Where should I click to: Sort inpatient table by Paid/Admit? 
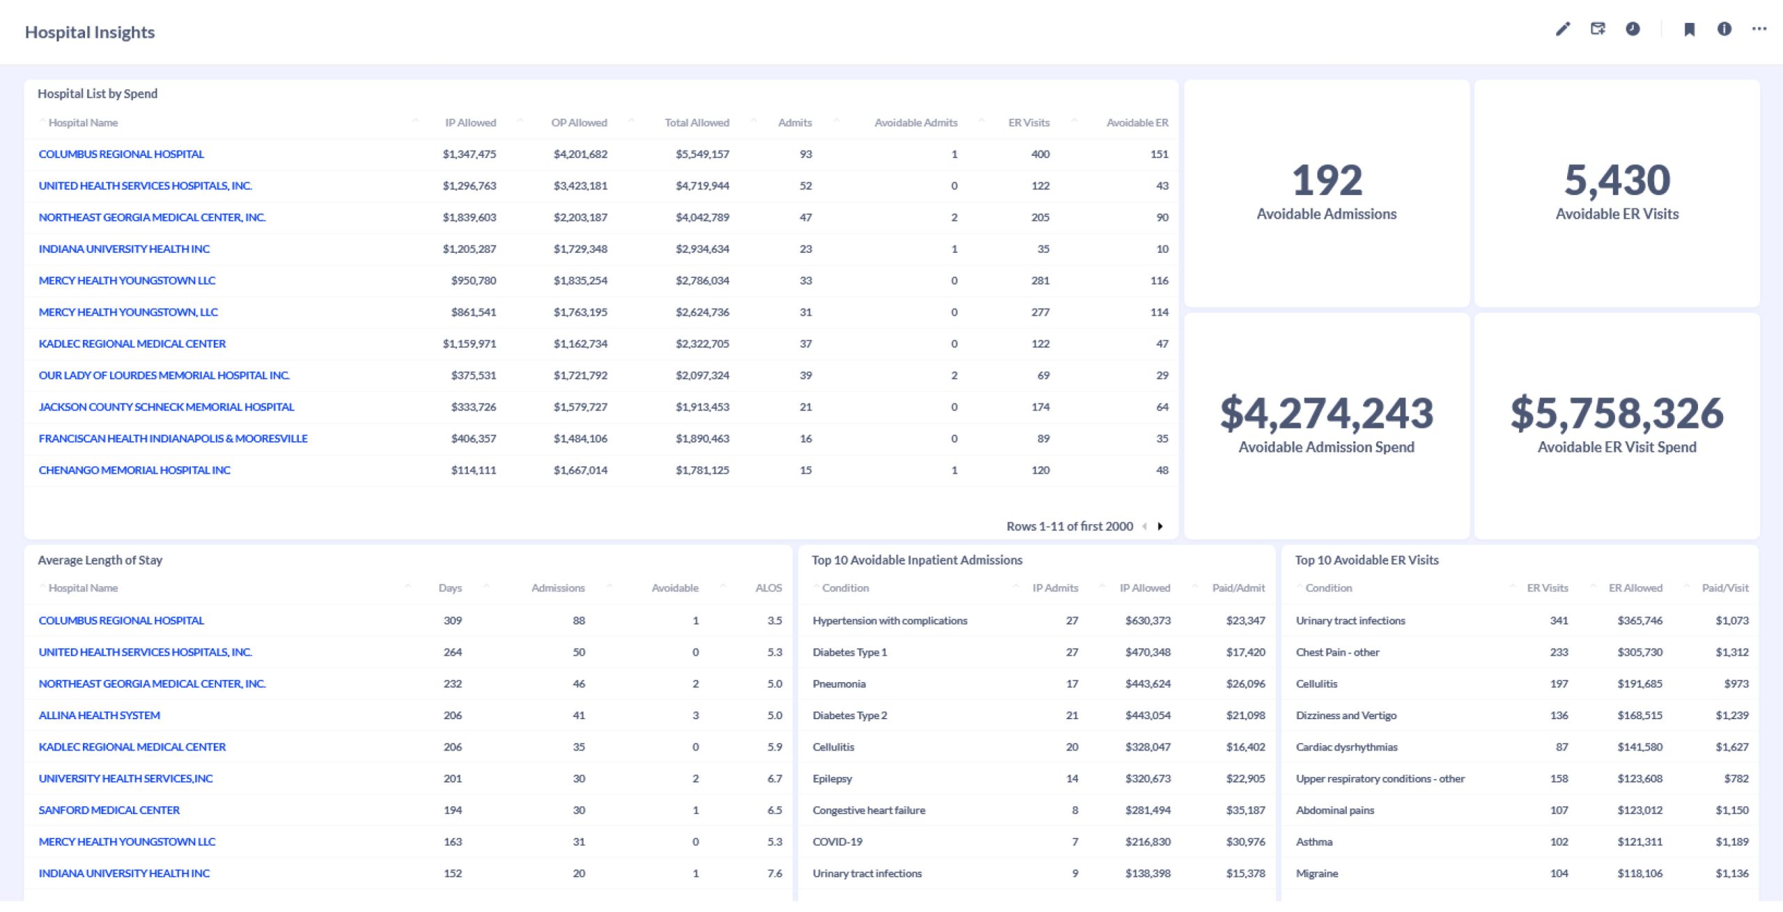coord(1238,588)
